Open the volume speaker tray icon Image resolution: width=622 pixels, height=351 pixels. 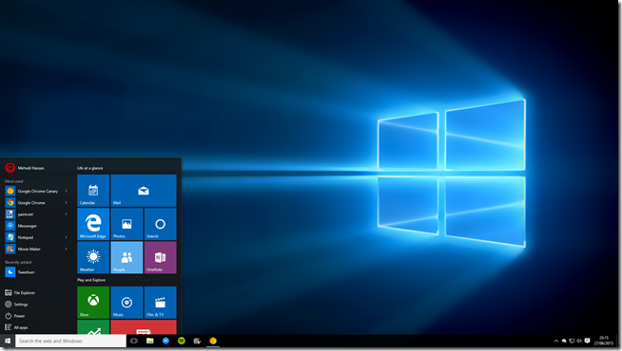579,341
